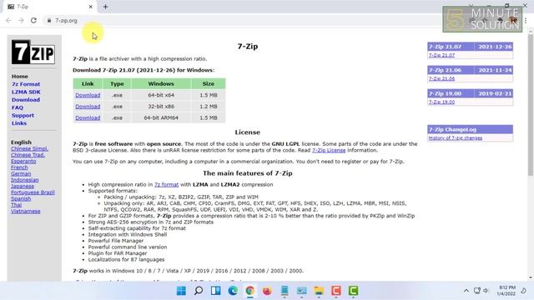Open the 7-Zip License link
Image resolution: width=534 pixels, height=300 pixels.
(x=329, y=150)
